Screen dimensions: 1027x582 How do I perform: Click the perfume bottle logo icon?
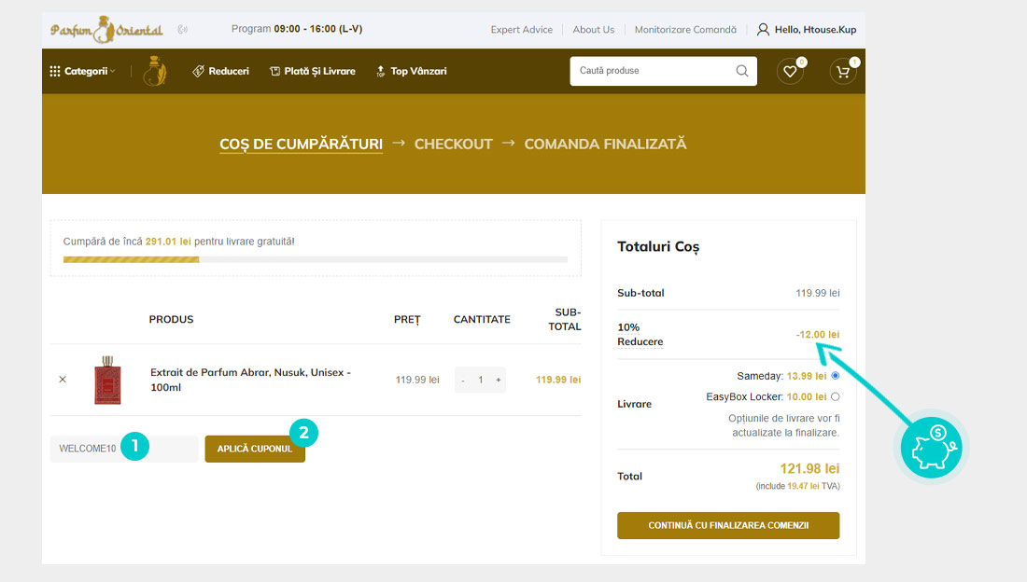(x=154, y=72)
